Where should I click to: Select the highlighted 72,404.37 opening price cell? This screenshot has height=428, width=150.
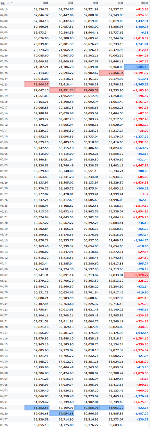(37, 84)
